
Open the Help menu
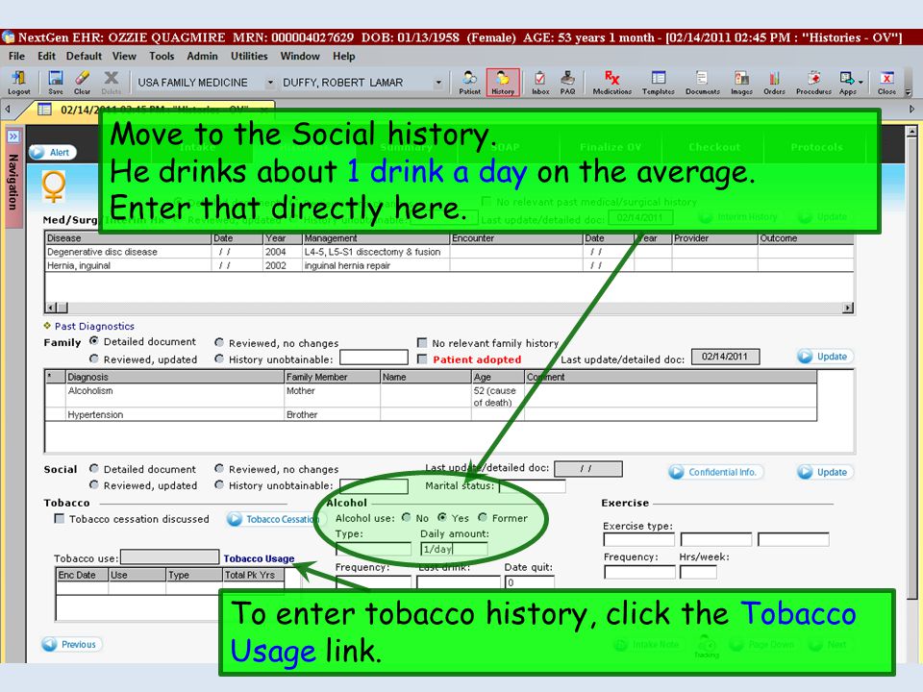[x=344, y=56]
